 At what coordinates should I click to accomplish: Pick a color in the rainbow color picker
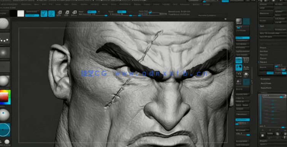(5, 97)
